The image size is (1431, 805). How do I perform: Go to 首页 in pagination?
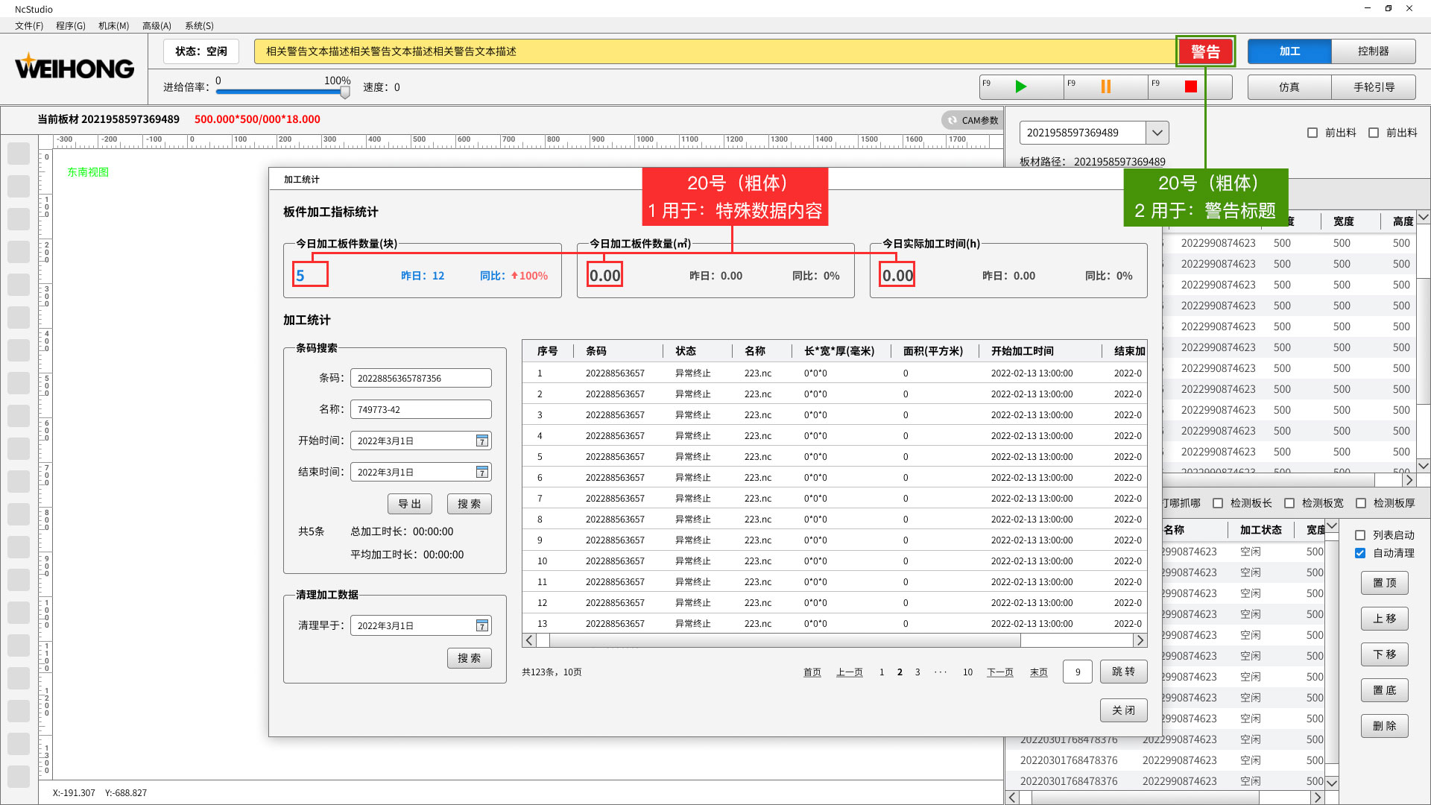812,672
